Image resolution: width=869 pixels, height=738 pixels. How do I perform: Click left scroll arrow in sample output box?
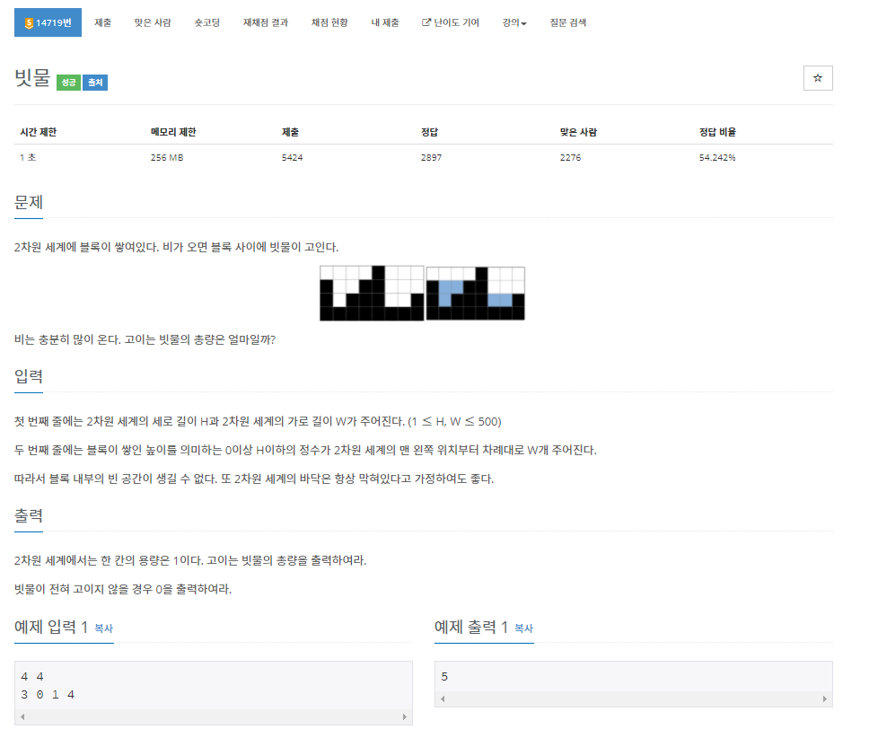pos(443,699)
